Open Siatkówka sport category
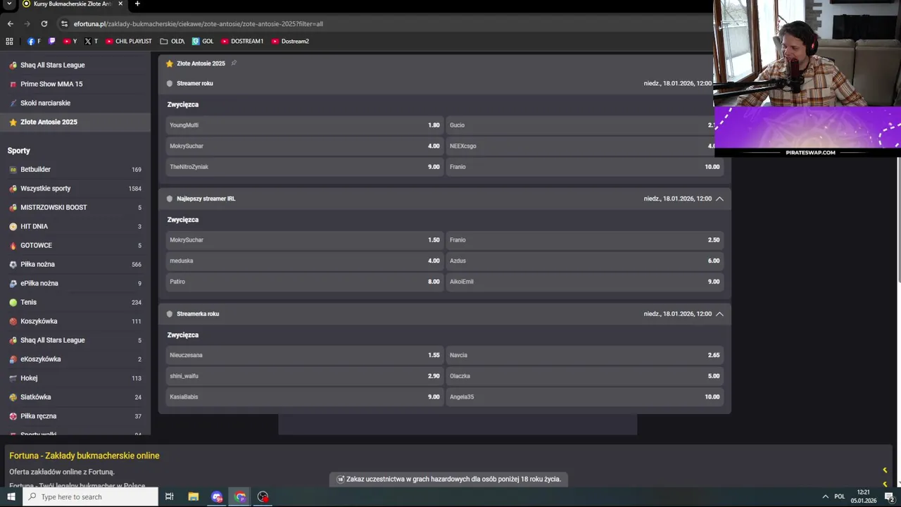The width and height of the screenshot is (901, 507). pos(75,397)
